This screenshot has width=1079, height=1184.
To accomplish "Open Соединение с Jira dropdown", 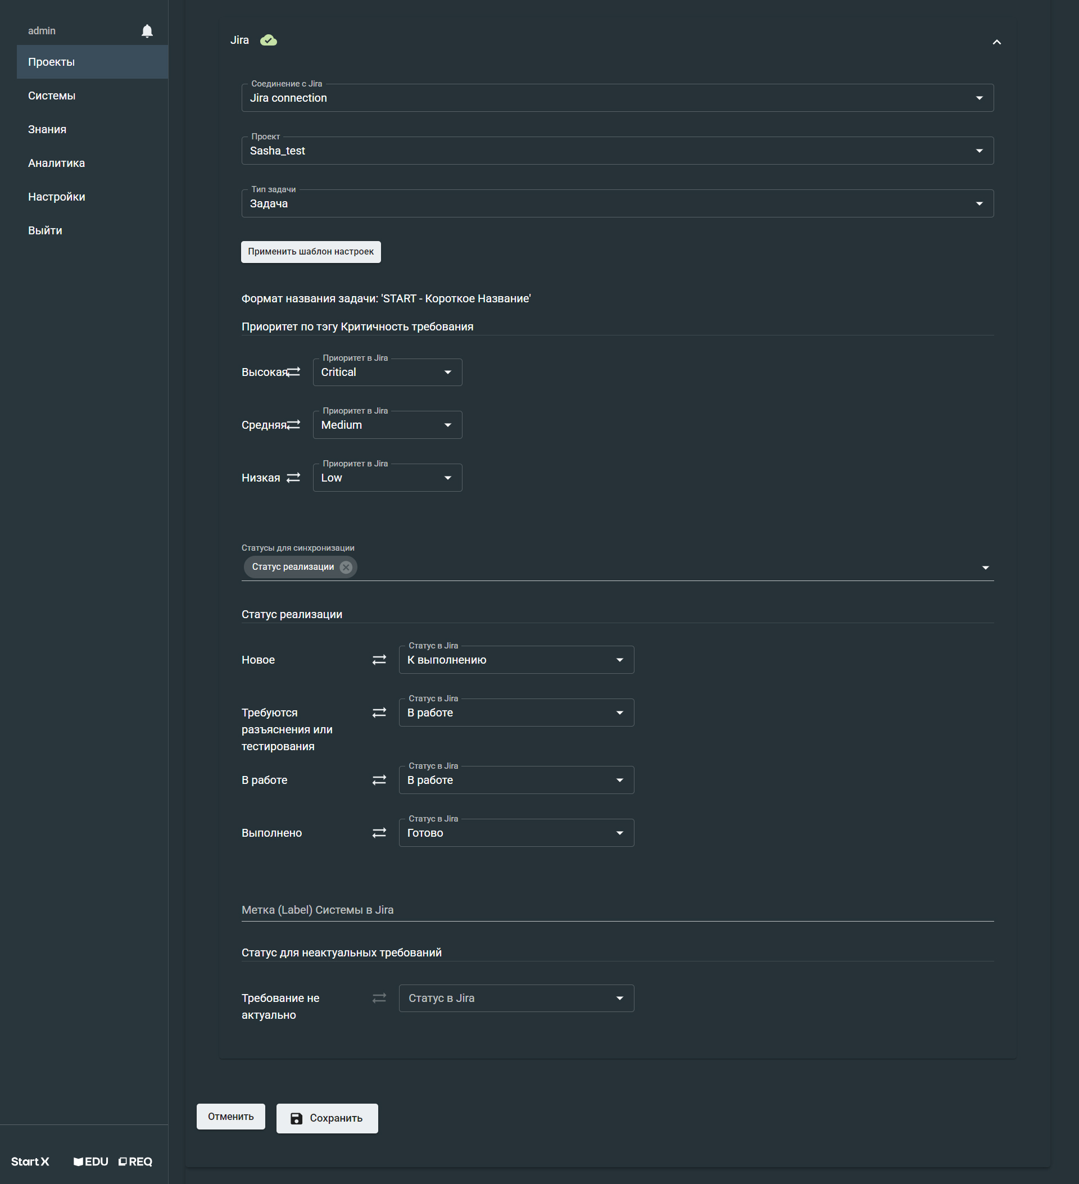I will [x=616, y=98].
